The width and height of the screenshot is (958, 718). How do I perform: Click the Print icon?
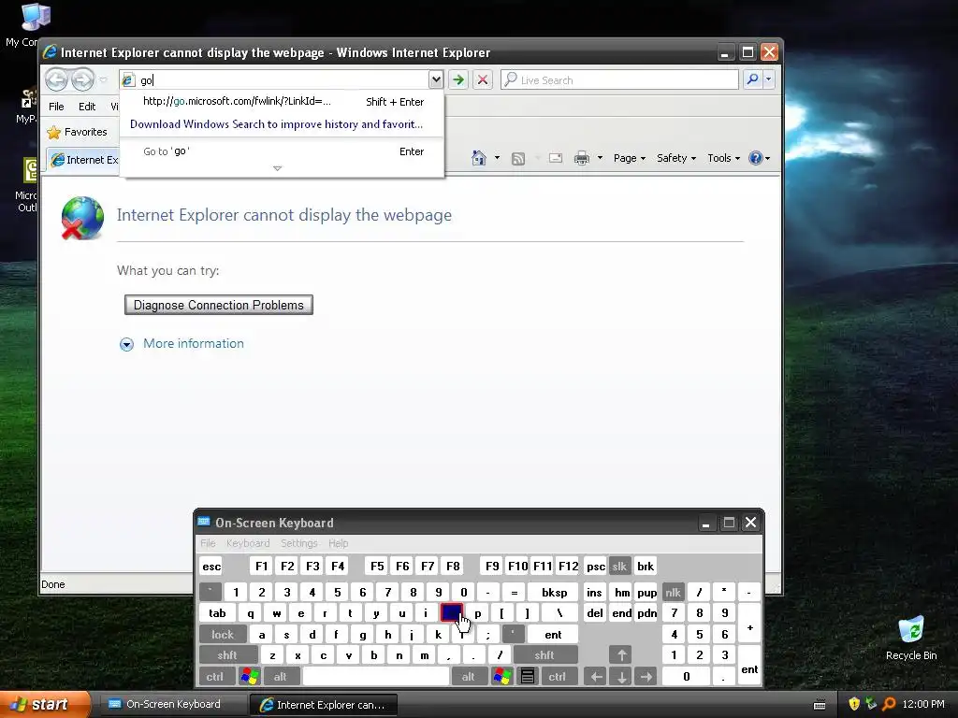pyautogui.click(x=582, y=158)
